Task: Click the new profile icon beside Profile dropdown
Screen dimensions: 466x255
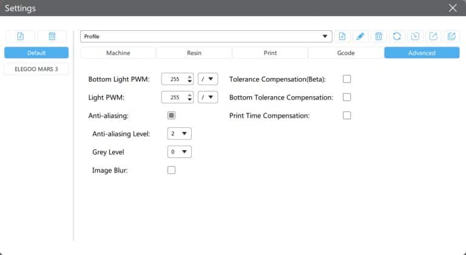Action: tap(342, 36)
